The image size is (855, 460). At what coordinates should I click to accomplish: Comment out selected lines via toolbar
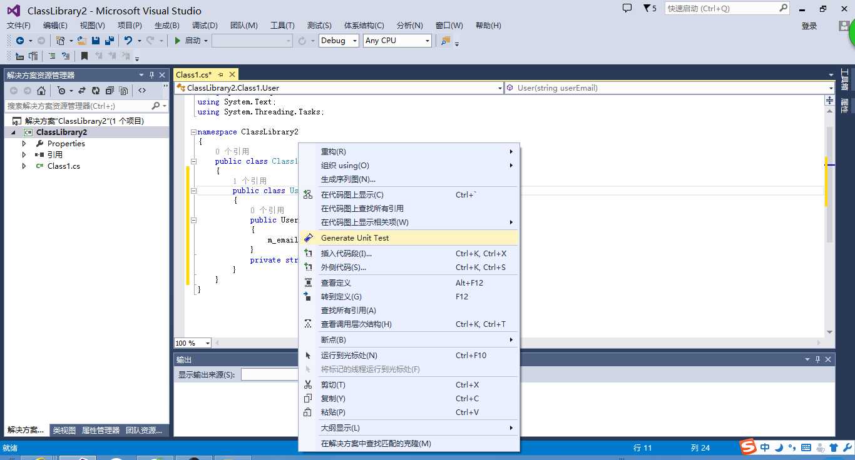52,56
